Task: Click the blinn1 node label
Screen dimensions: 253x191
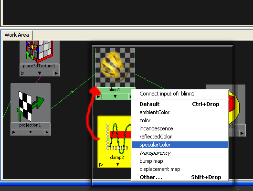Action: pyautogui.click(x=114, y=90)
